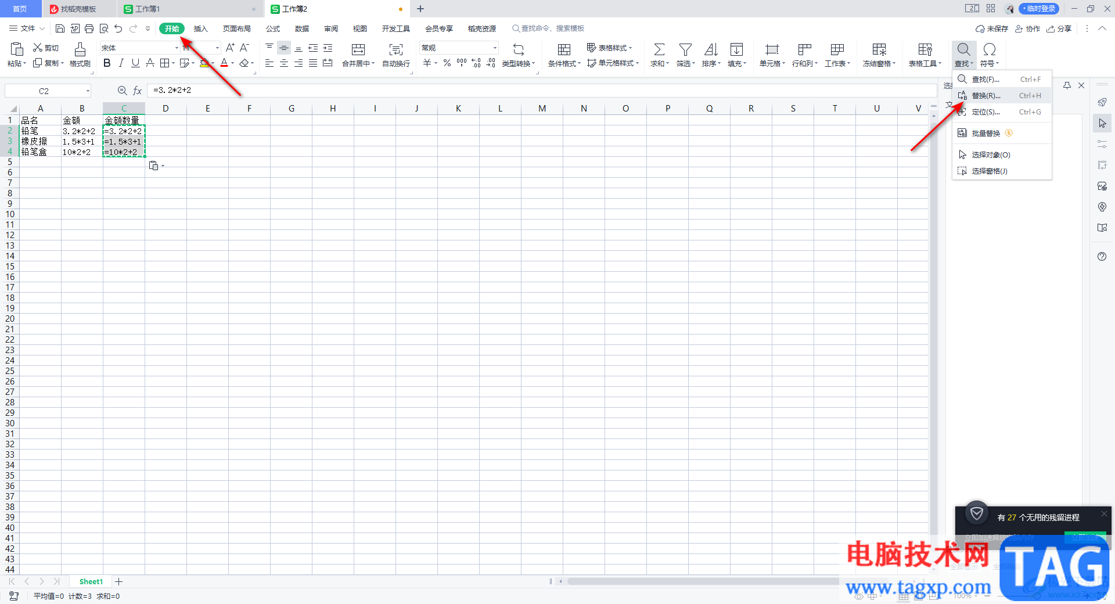This screenshot has height=604, width=1115.
Task: Click the Cut (剪切) scissors button
Action: (46, 48)
